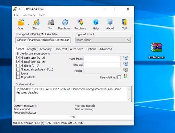Click the icon beside Mask field

(126, 70)
